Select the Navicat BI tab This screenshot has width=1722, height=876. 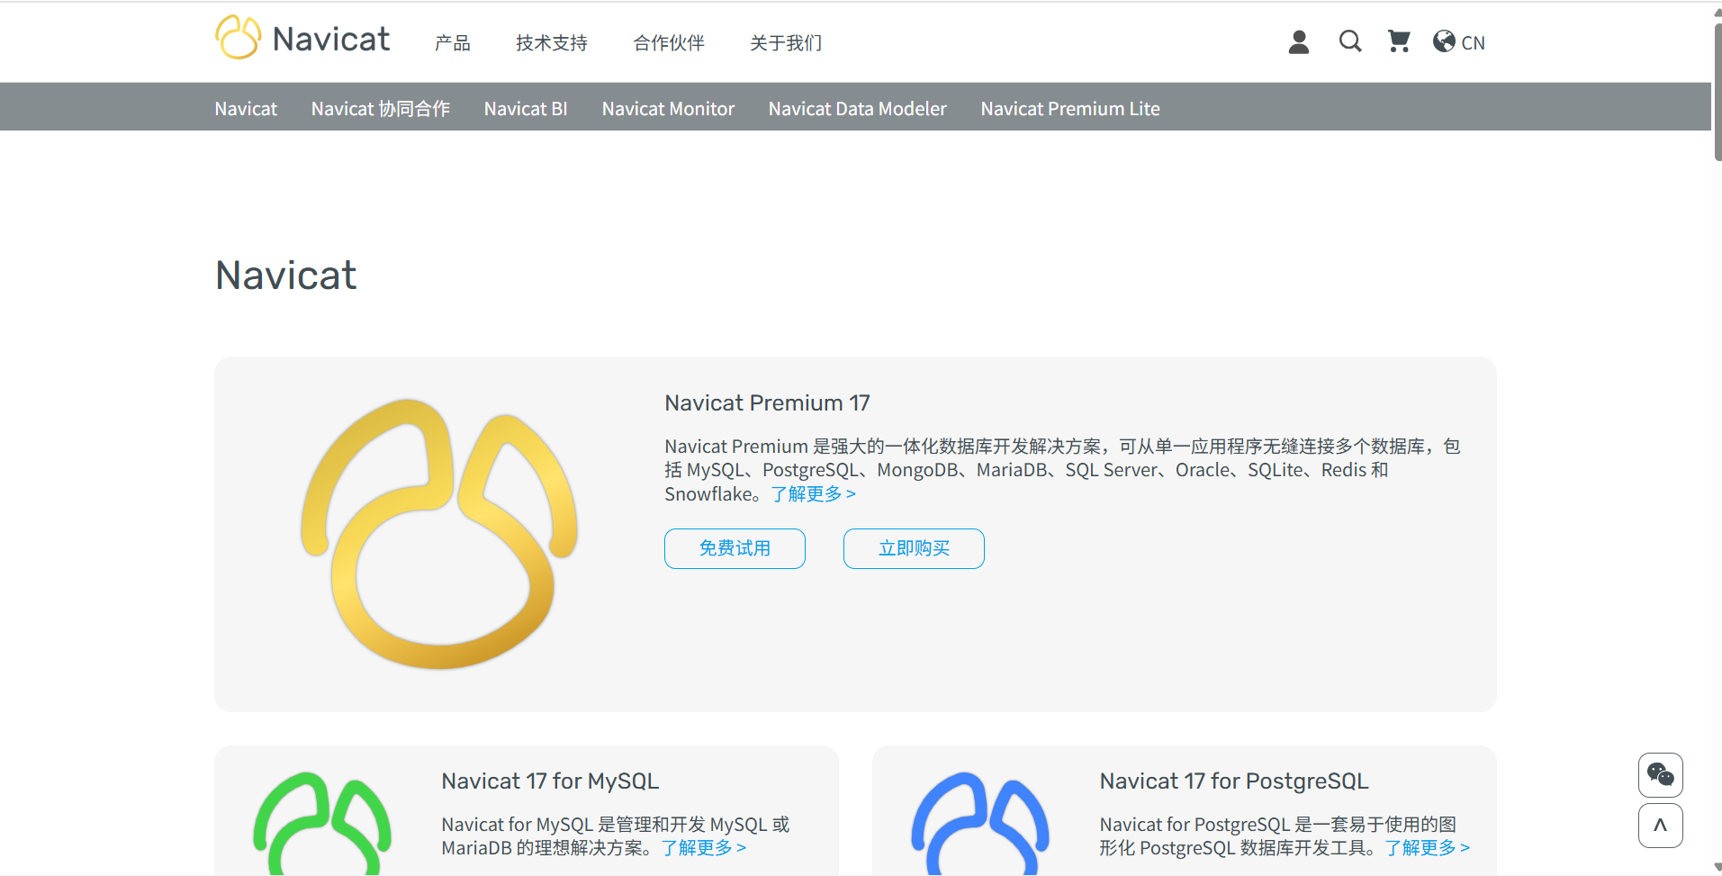tap(526, 109)
